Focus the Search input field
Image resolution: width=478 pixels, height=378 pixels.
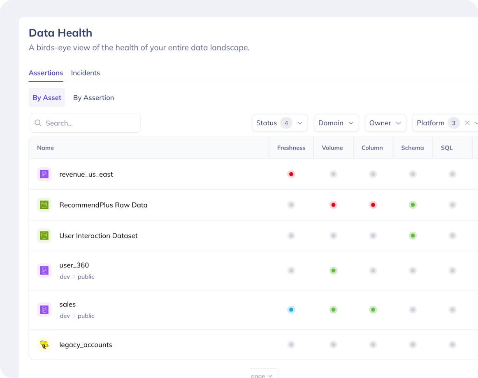pos(86,123)
